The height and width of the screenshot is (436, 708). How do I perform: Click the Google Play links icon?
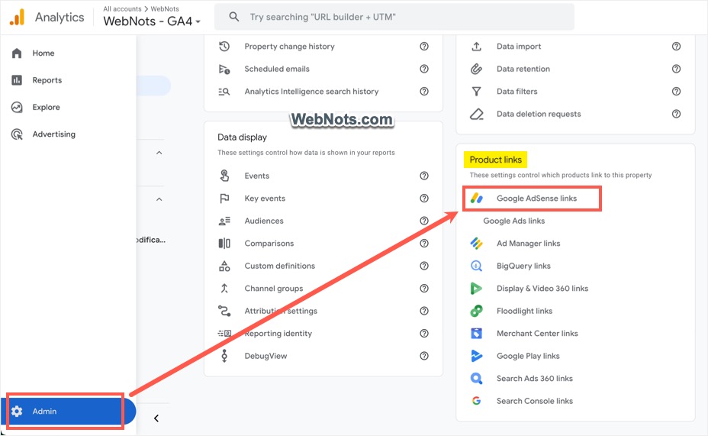(476, 356)
